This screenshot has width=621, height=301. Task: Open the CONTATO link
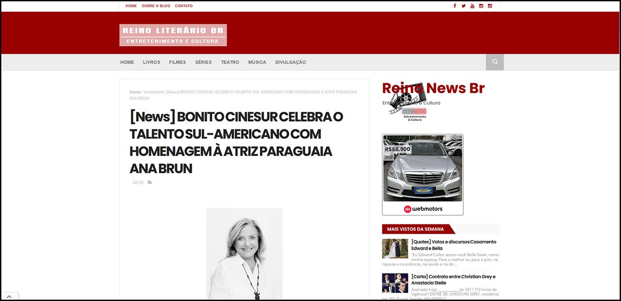coord(184,6)
